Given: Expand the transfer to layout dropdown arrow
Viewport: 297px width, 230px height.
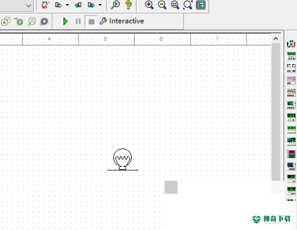Looking at the screenshot, I should (x=67, y=5).
